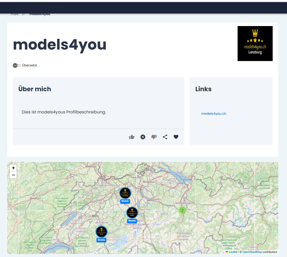Click the models4you.ch Lenzburg profile logo

coord(255,43)
